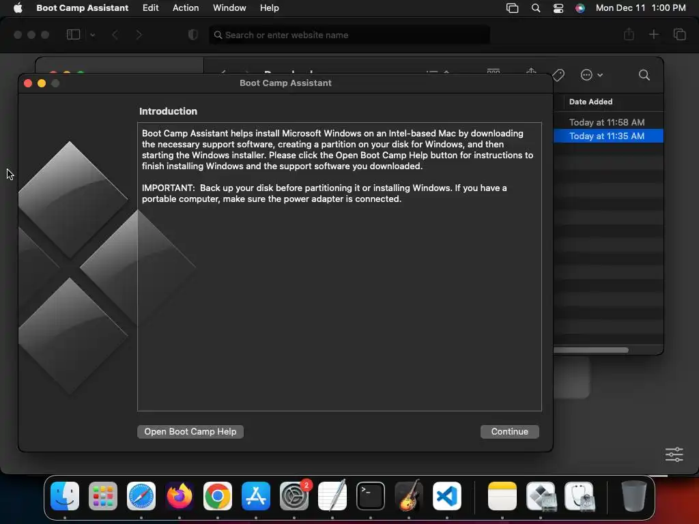The width and height of the screenshot is (699, 524).
Task: Open the Help menu
Action: coord(269,8)
